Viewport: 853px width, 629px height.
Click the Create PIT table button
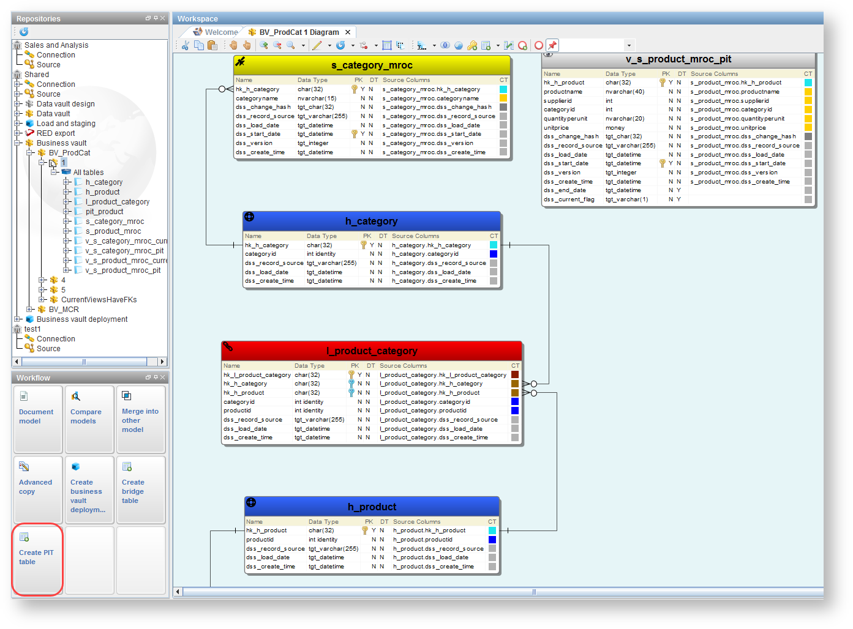(x=37, y=558)
